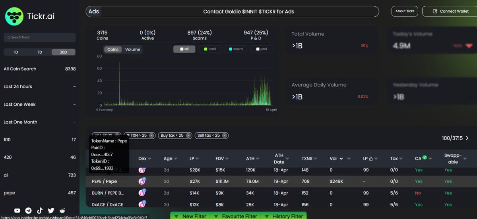Screen dimensions: 477x219
Task: Select the 'pepe' trend in the sidebar
Action: [x=40, y=193]
